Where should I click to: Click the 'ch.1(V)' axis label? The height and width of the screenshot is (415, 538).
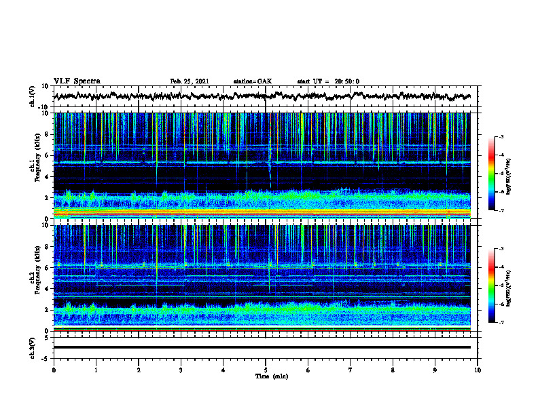click(x=33, y=96)
